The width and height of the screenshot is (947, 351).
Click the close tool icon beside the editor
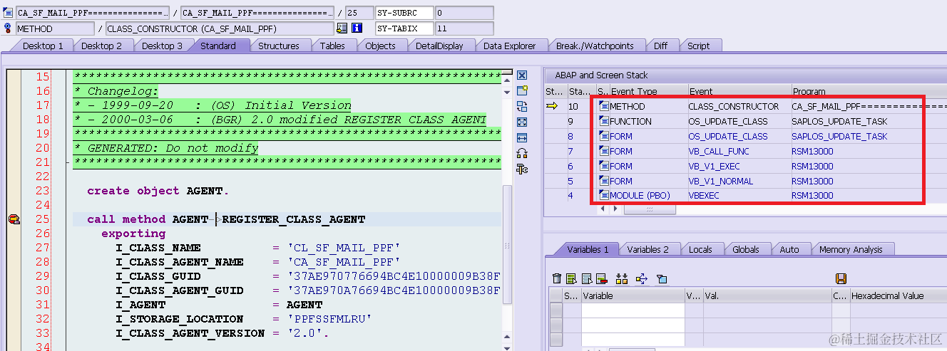522,75
